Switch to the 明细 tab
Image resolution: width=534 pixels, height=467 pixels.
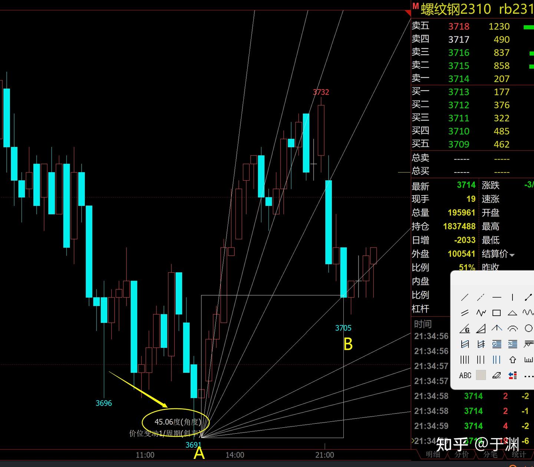(x=433, y=454)
